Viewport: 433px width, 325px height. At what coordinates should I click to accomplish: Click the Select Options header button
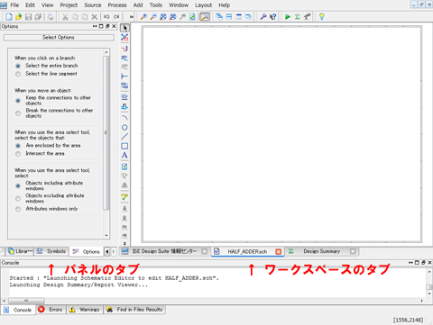(x=59, y=38)
